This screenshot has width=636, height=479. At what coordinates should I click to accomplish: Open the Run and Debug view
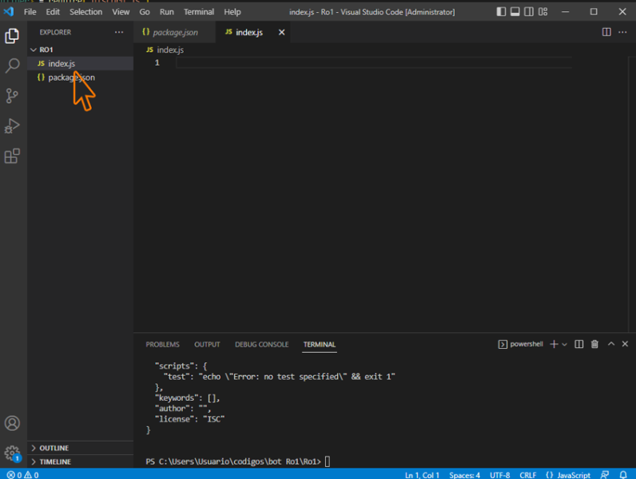12,126
